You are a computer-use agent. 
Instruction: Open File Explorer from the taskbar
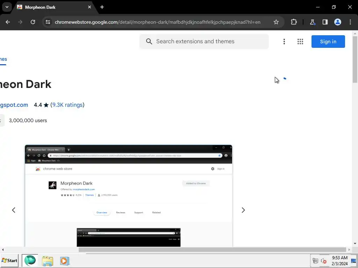pos(48,261)
